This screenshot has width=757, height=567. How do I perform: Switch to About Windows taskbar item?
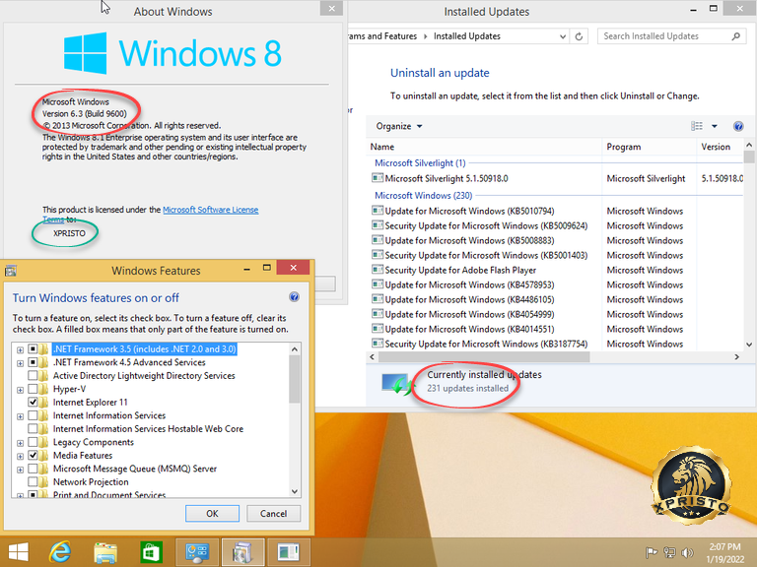coord(289,552)
